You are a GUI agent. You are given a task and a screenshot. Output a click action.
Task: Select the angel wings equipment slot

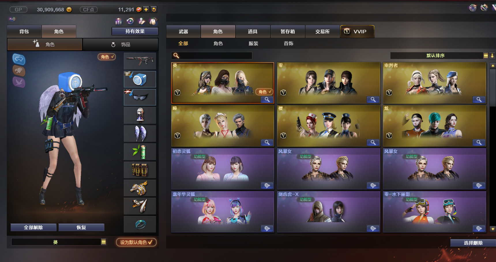[x=140, y=134]
